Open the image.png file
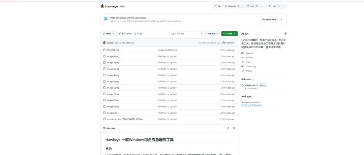The height and width of the screenshot is (155, 364). click(x=112, y=113)
